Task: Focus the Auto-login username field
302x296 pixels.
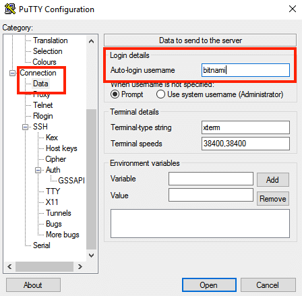Action: (245, 70)
